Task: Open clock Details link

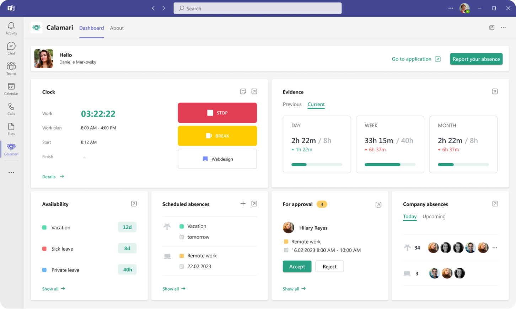Action: [x=53, y=177]
